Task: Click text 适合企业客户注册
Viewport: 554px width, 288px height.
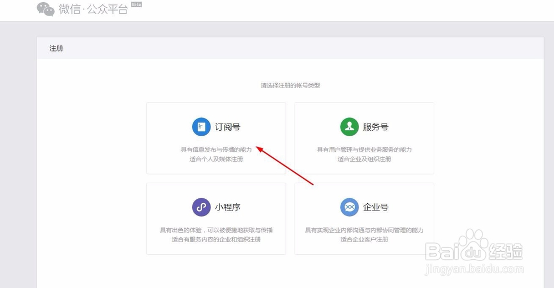Action: tap(365, 239)
